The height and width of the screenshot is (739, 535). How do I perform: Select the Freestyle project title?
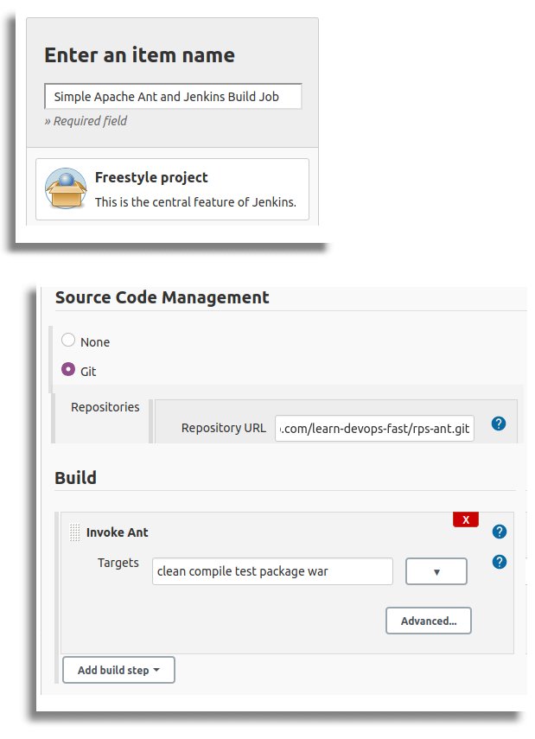[151, 177]
